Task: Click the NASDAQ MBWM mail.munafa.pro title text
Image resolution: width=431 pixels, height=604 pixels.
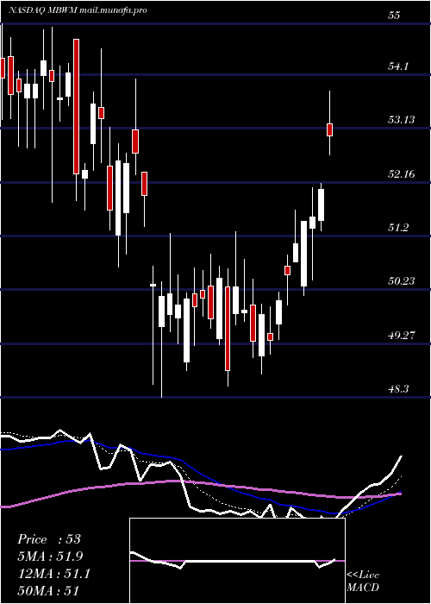Action: [x=78, y=10]
